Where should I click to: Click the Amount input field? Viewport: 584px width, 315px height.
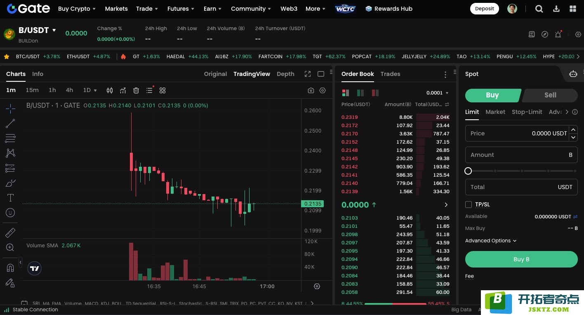[x=521, y=155]
